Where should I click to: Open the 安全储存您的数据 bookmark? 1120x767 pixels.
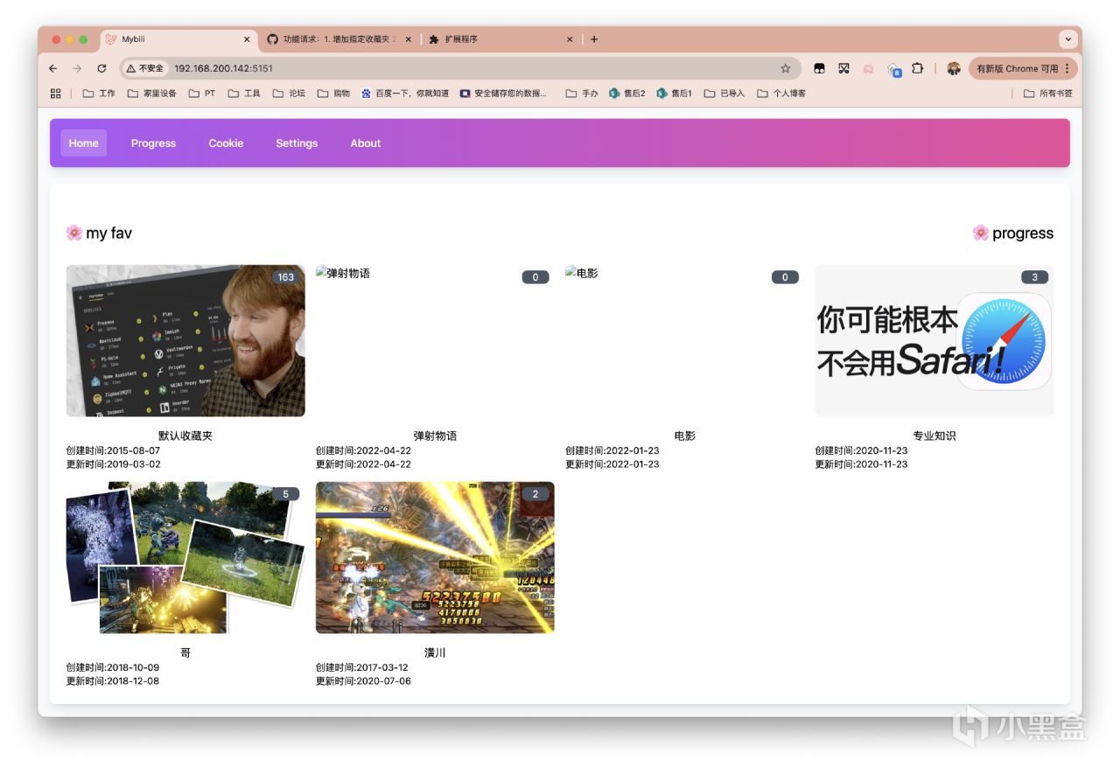click(503, 94)
